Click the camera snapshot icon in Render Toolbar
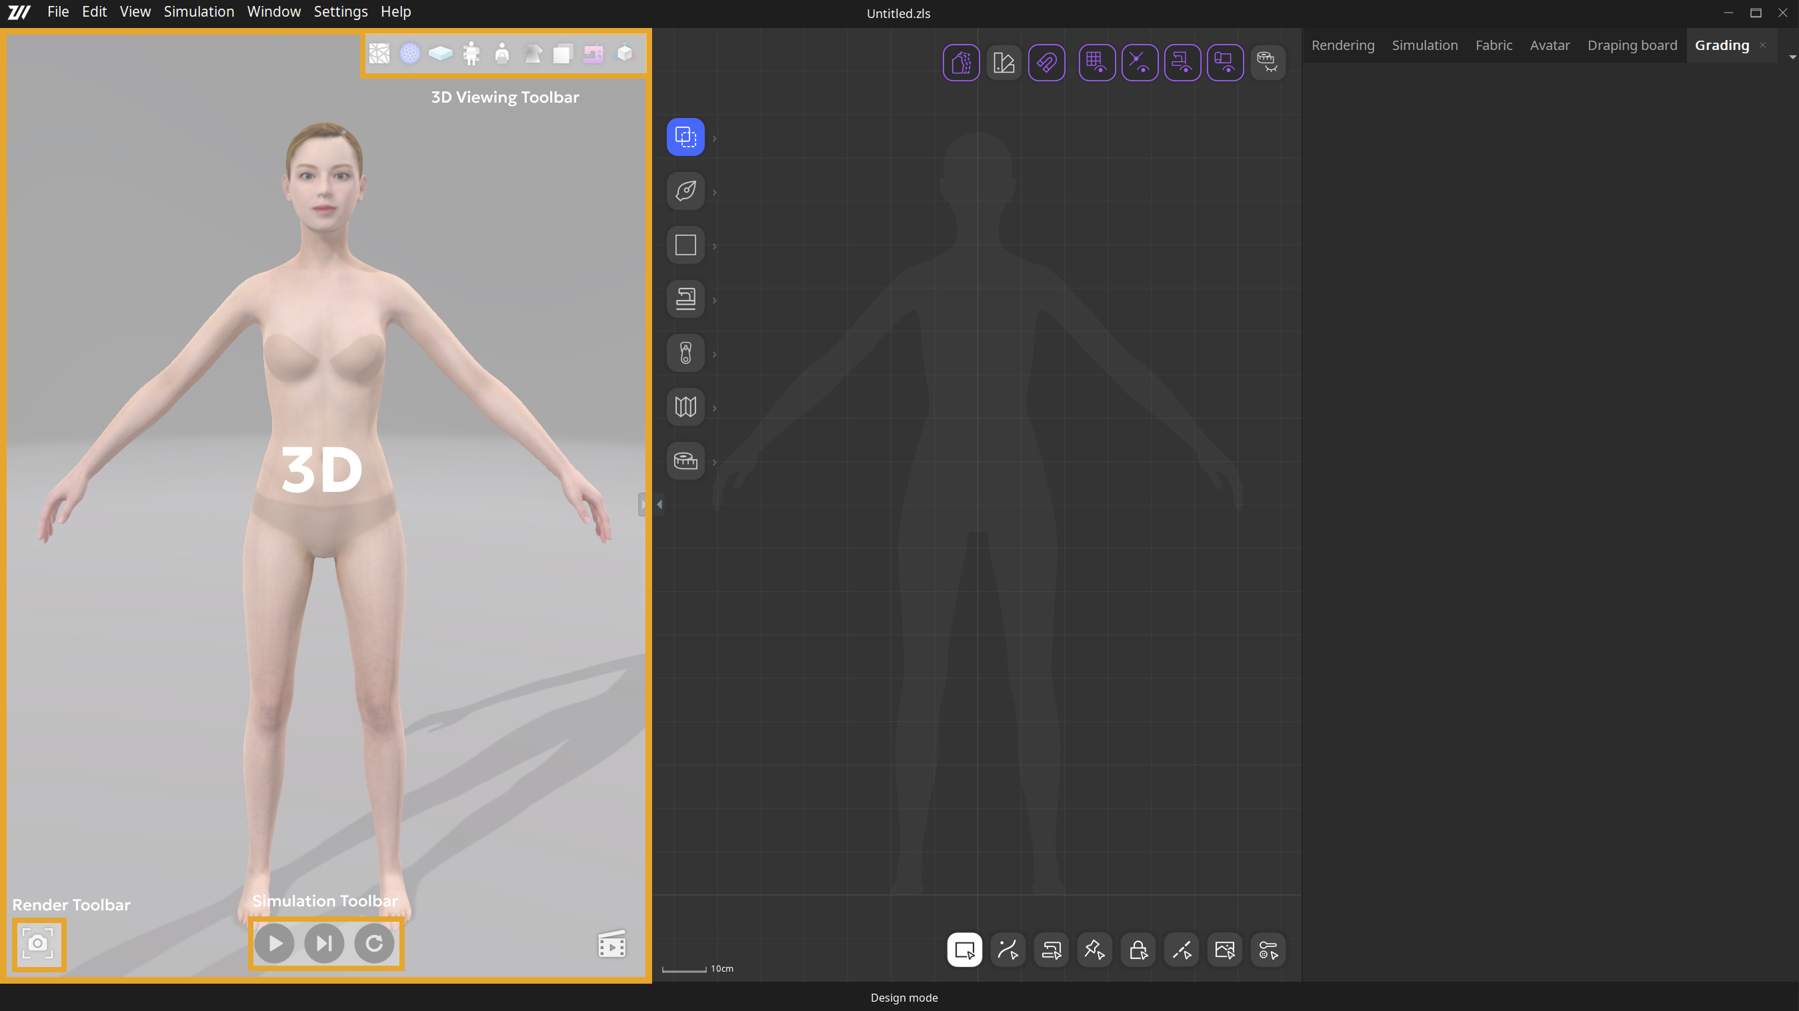 (38, 943)
